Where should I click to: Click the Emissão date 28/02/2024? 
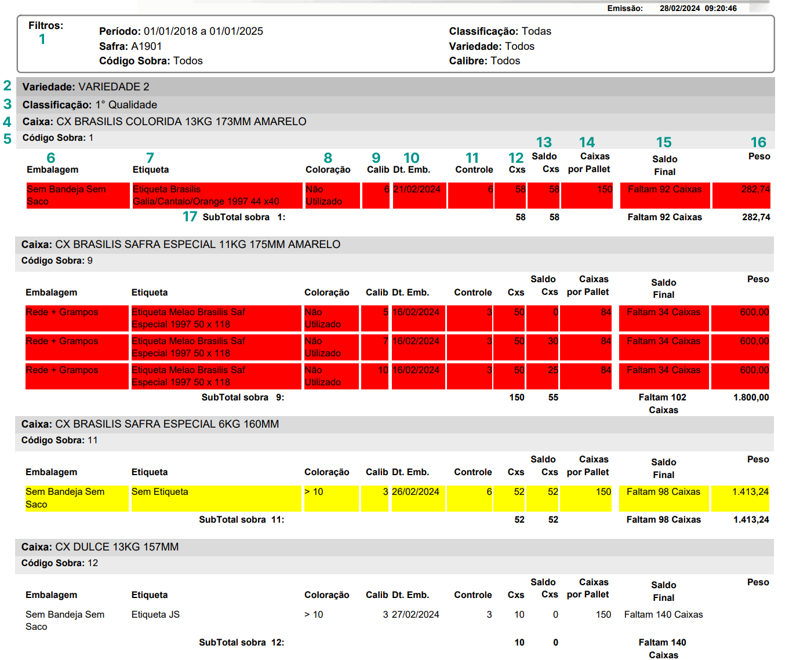[679, 9]
